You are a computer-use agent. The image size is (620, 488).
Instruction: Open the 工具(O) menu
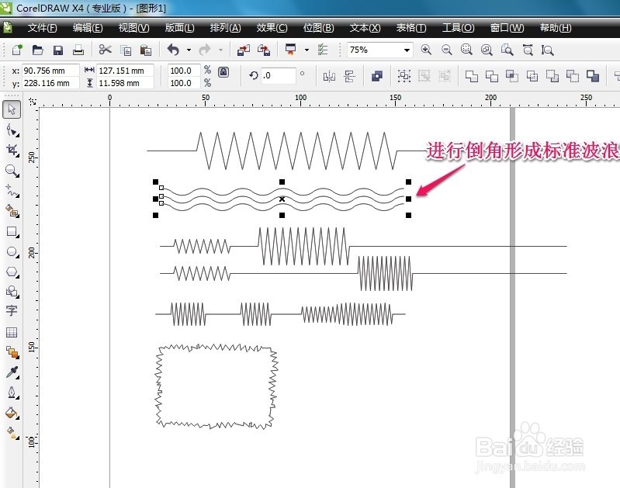tap(459, 28)
